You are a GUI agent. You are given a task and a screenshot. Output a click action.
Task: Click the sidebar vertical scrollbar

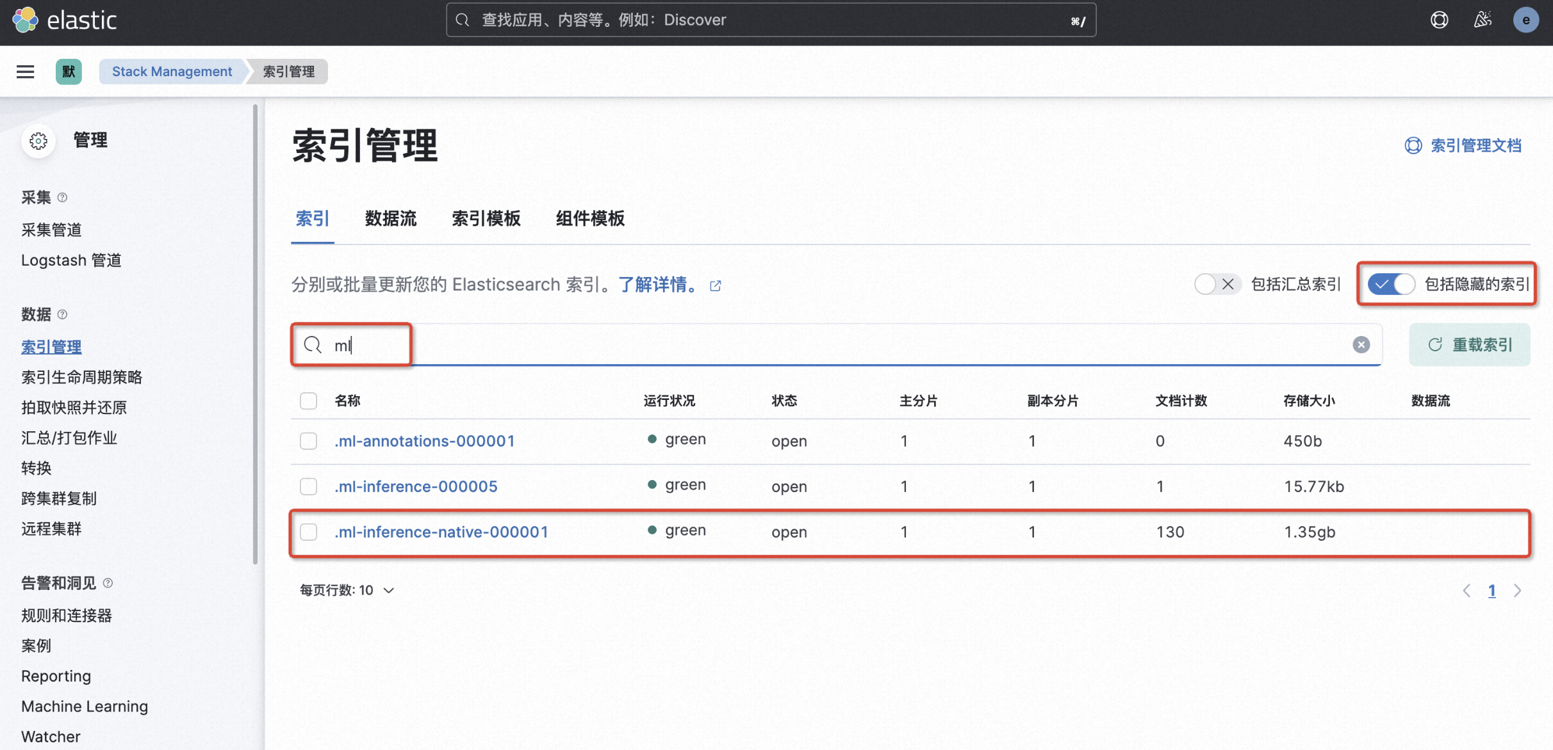(255, 334)
